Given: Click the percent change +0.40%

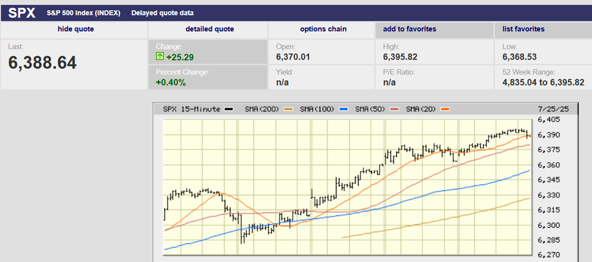Looking at the screenshot, I should pyautogui.click(x=171, y=83).
